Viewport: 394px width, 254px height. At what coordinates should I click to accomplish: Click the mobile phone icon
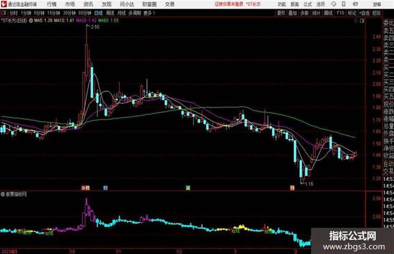point(344,4)
